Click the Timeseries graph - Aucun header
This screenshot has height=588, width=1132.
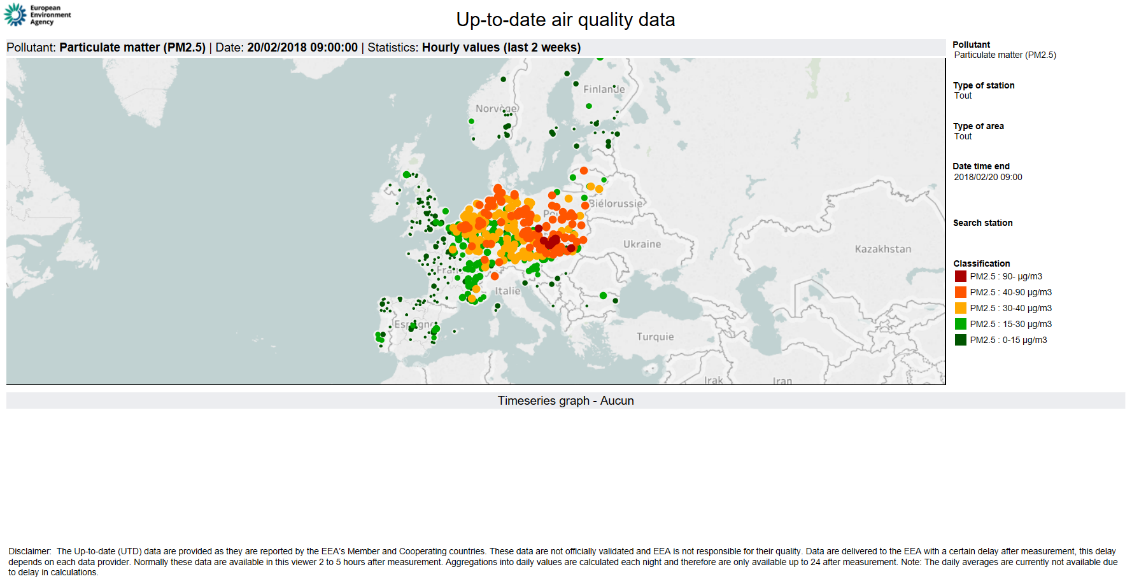(x=565, y=401)
